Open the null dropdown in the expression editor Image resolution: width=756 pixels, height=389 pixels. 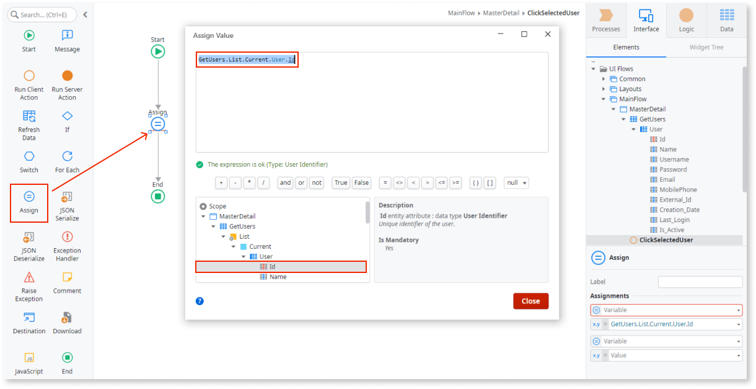click(518, 182)
